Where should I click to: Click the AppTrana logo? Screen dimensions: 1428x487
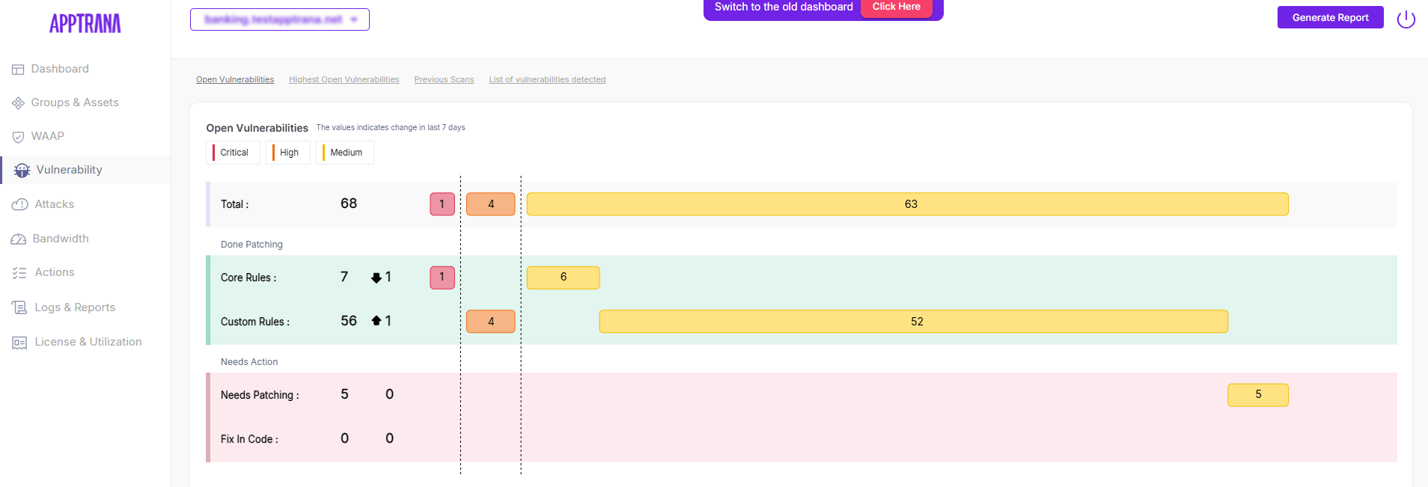(85, 24)
